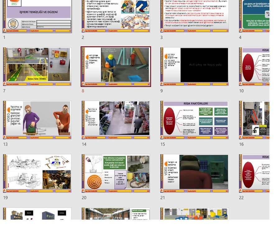This screenshot has height=233, width=274.
Task: Select slide 22 with RİSK heading
Action: [x=254, y=173]
